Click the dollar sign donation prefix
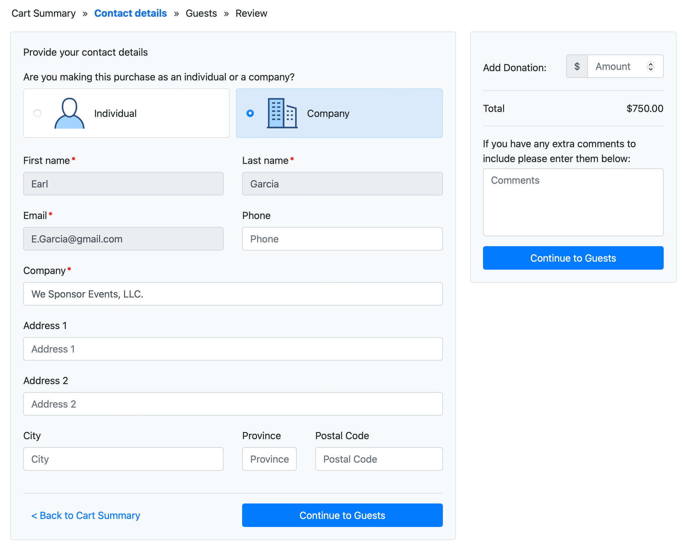Screen dimensions: 685x548 (x=577, y=66)
